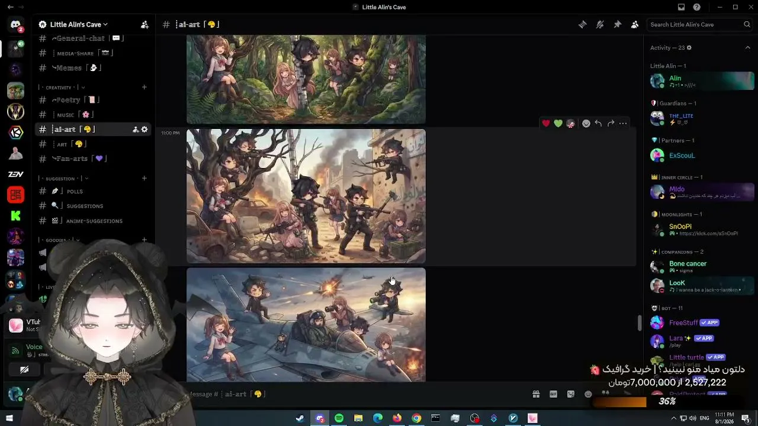Collapse the Suggestion category

[64, 179]
